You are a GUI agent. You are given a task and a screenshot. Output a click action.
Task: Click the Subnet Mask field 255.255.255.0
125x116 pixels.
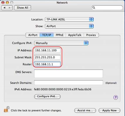click(47, 57)
